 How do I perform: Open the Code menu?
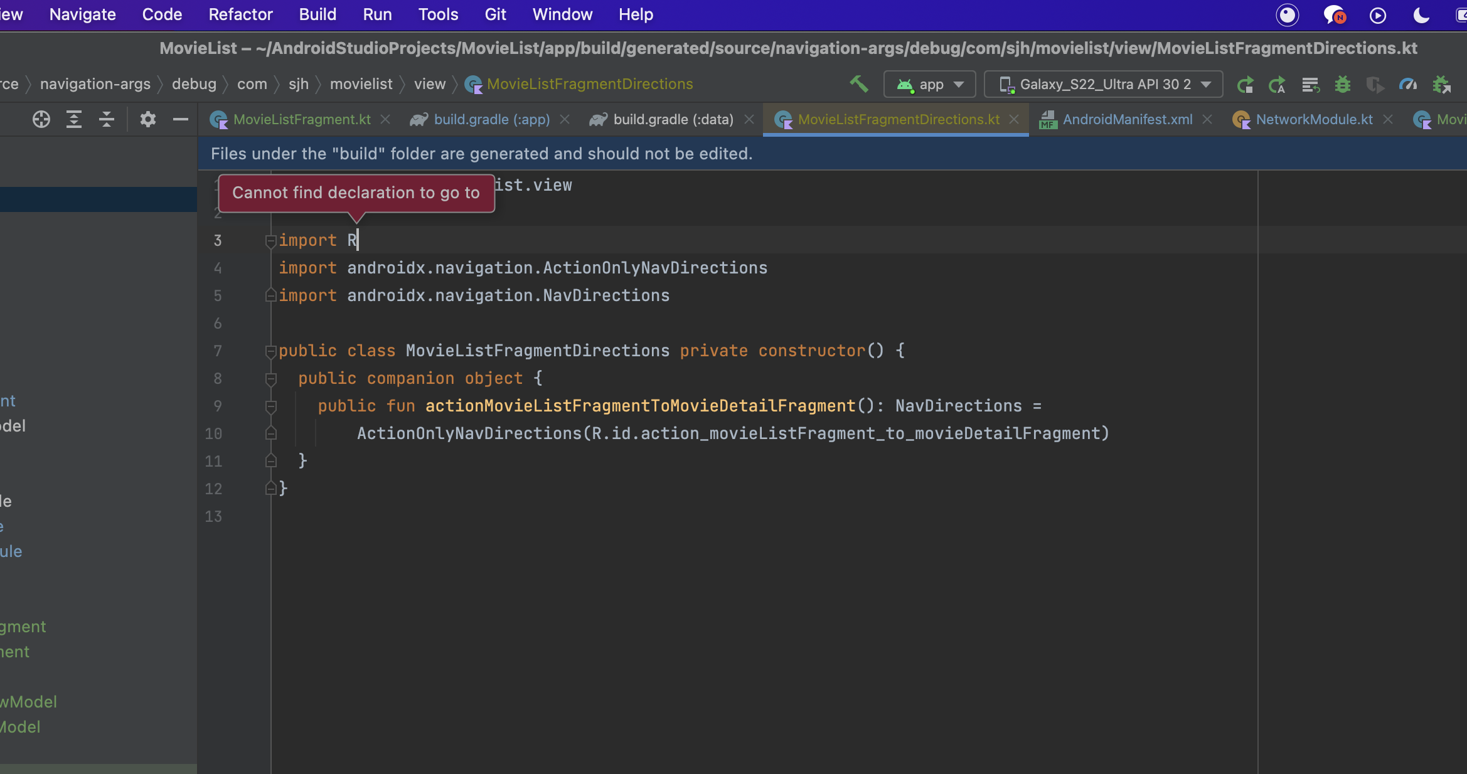coord(162,14)
